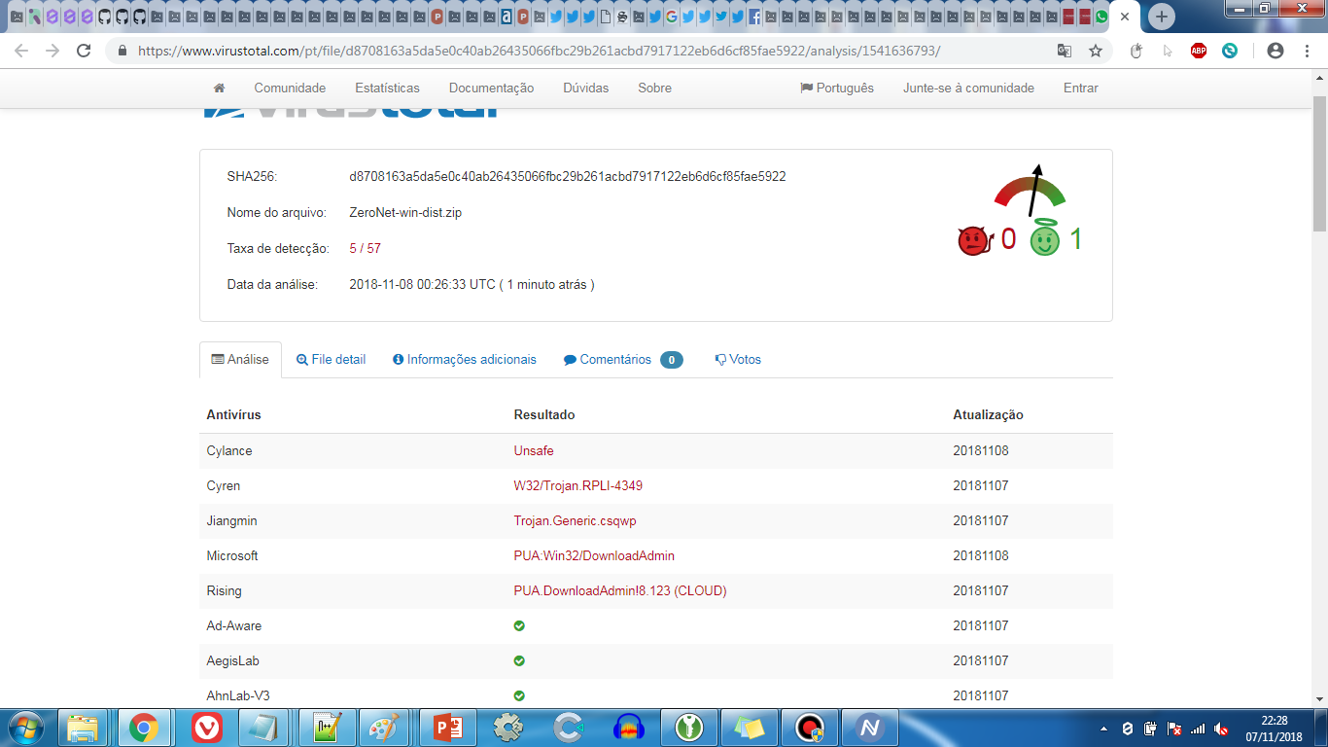Open the Comunidade menu item

290,88
